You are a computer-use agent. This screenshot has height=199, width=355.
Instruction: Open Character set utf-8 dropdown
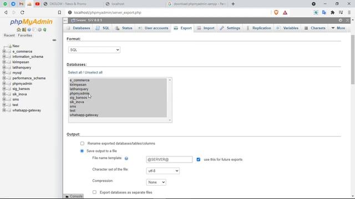pyautogui.click(x=163, y=171)
